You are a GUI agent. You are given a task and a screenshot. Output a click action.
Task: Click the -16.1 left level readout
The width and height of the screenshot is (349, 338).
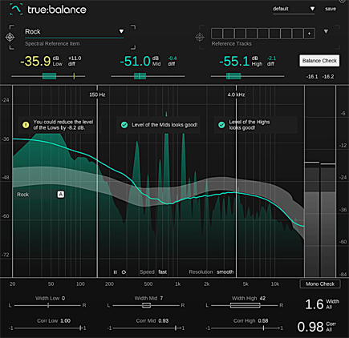click(312, 77)
